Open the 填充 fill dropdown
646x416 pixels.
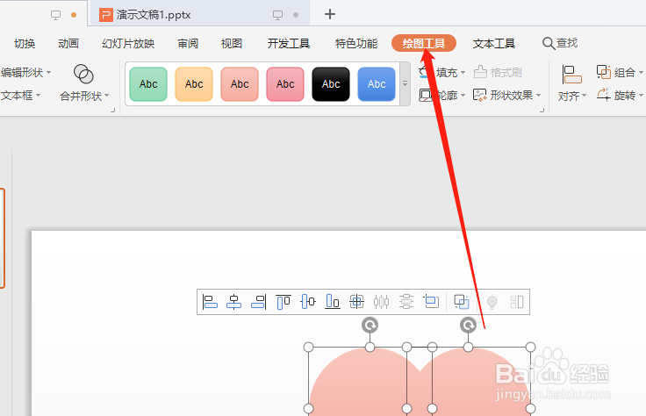[442, 72]
